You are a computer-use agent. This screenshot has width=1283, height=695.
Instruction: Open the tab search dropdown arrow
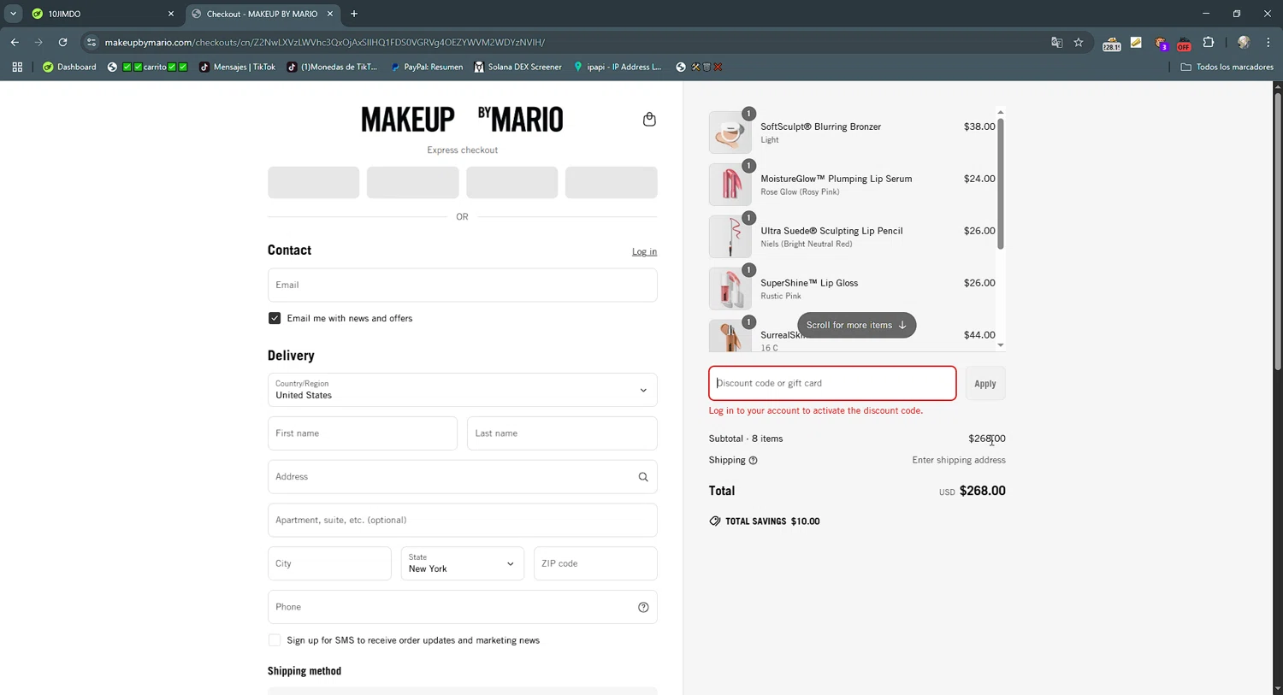tap(13, 14)
